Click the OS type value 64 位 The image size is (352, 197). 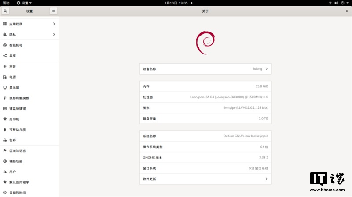coord(264,147)
